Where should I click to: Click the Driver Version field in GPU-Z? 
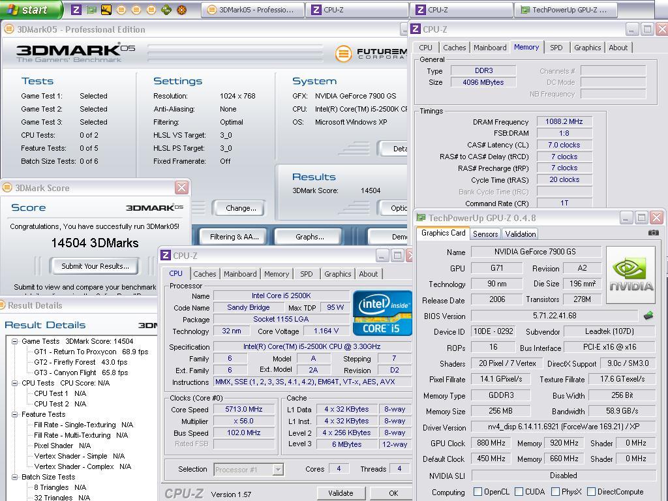click(x=563, y=427)
